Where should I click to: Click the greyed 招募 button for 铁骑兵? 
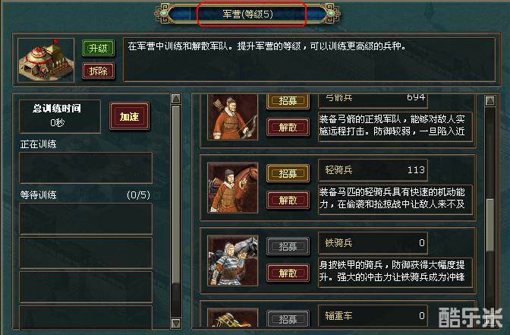tap(288, 246)
